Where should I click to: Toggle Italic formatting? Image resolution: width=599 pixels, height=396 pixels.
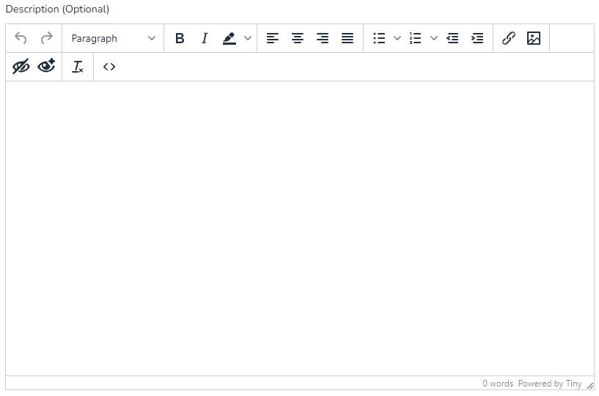pyautogui.click(x=205, y=38)
